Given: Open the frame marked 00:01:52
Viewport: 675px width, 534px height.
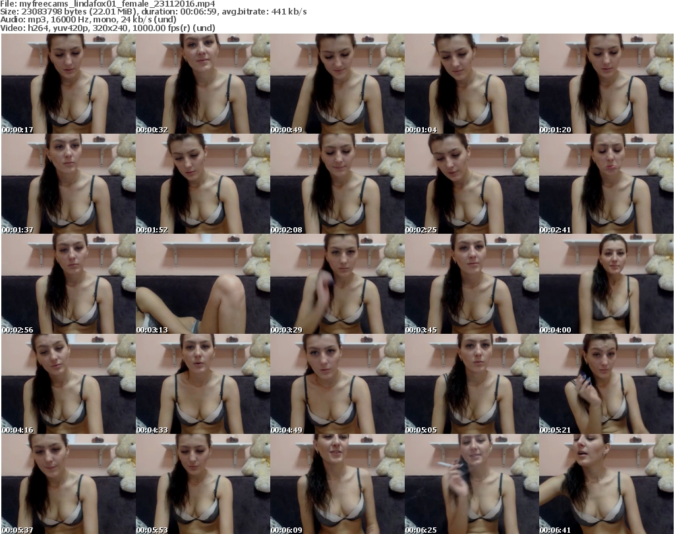Looking at the screenshot, I should (203, 184).
